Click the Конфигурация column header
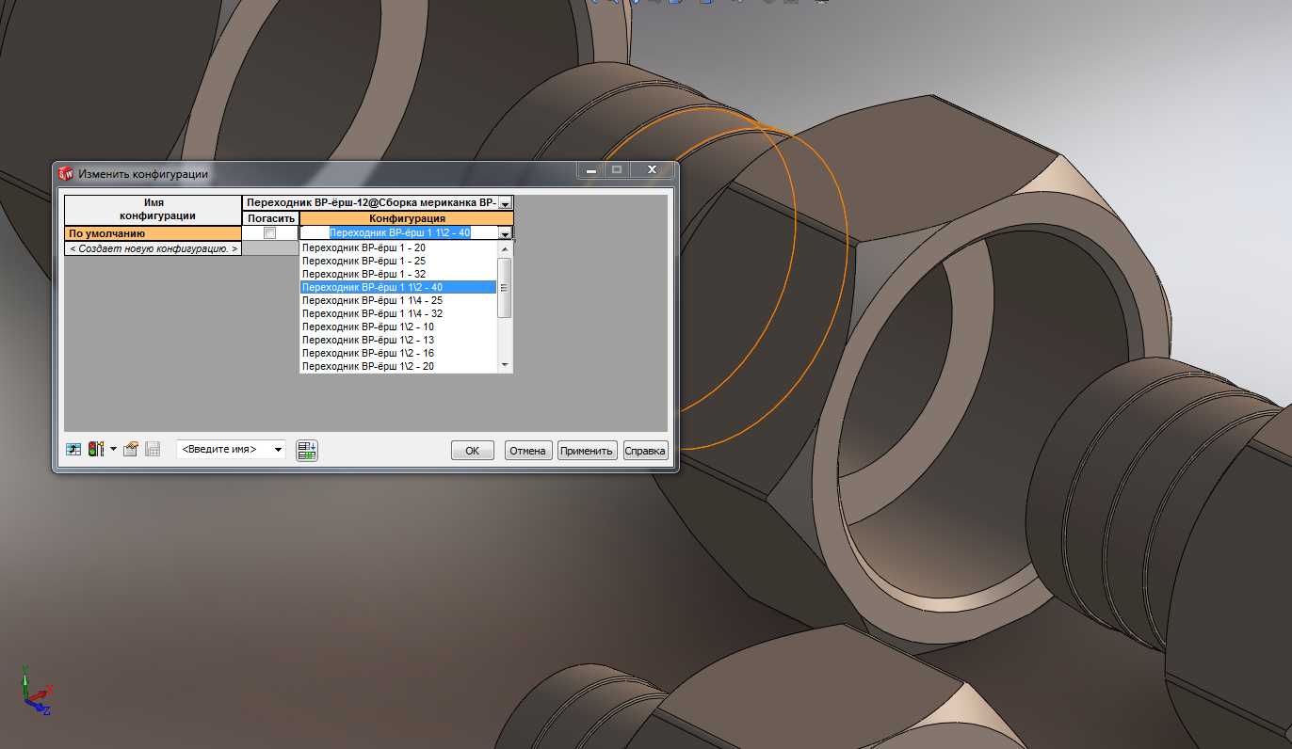 tap(407, 218)
